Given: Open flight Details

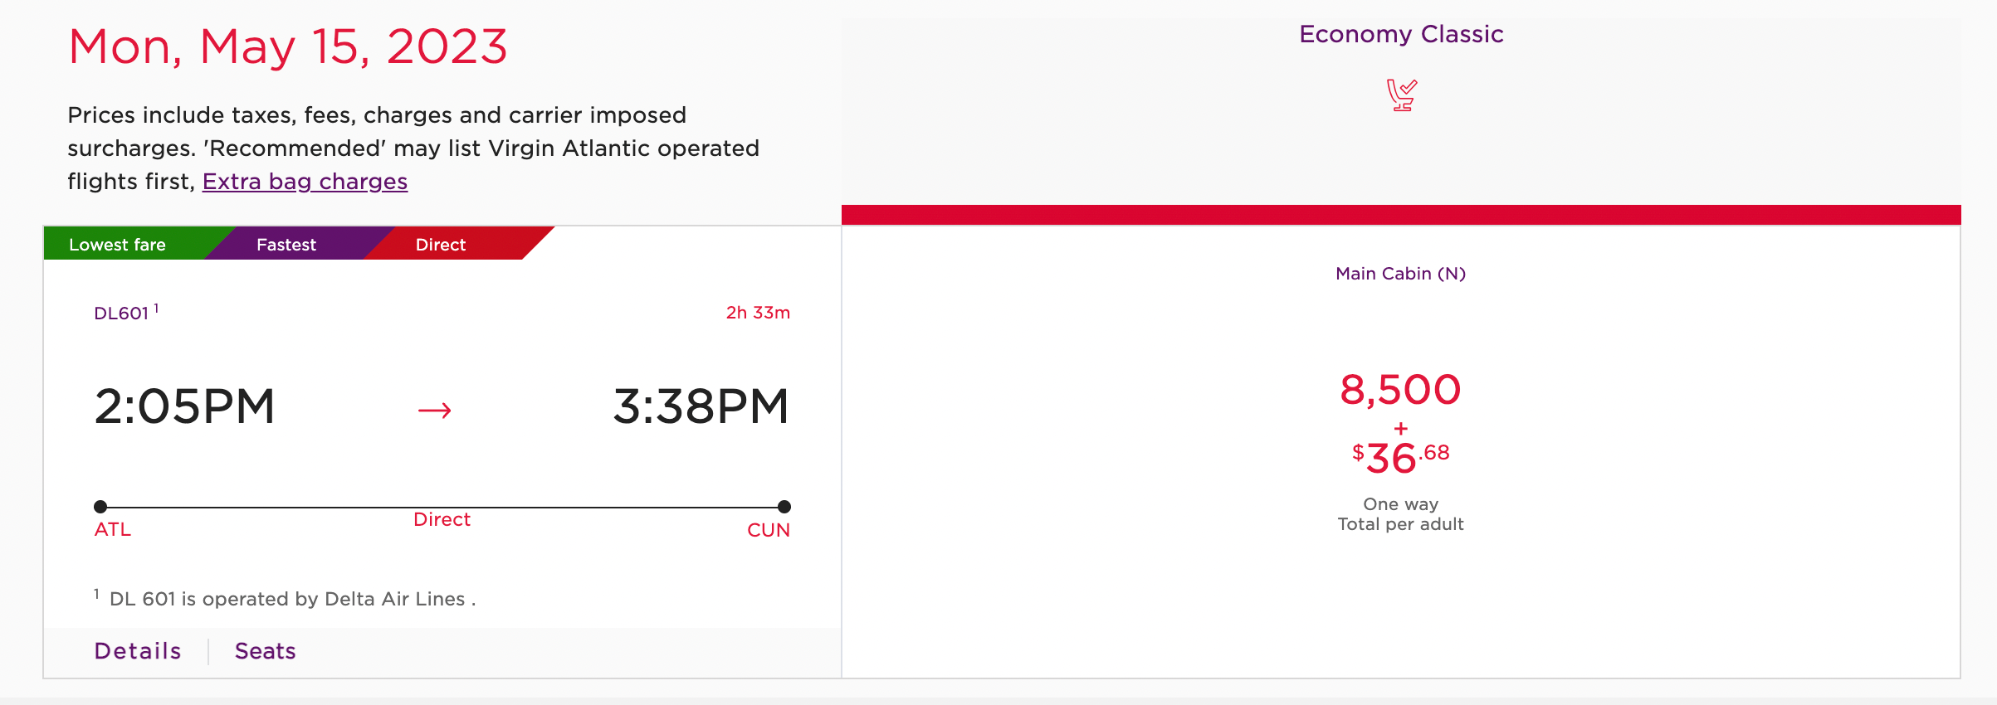Looking at the screenshot, I should 138,651.
